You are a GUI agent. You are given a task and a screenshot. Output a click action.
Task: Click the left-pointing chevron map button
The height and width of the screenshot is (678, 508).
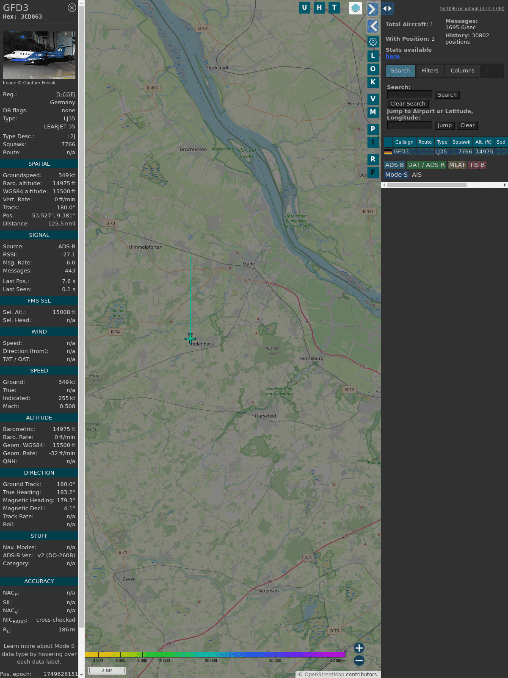pos(373,26)
